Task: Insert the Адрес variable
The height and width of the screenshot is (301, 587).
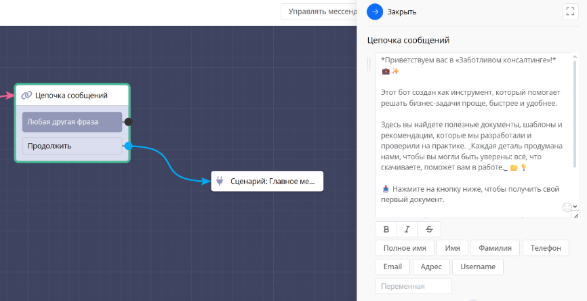Action: click(431, 266)
